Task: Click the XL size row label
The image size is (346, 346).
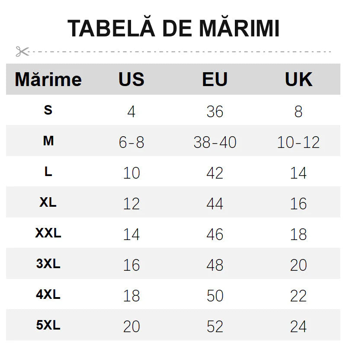Action: click(x=48, y=202)
